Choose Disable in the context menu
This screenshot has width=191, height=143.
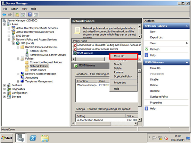(124, 64)
